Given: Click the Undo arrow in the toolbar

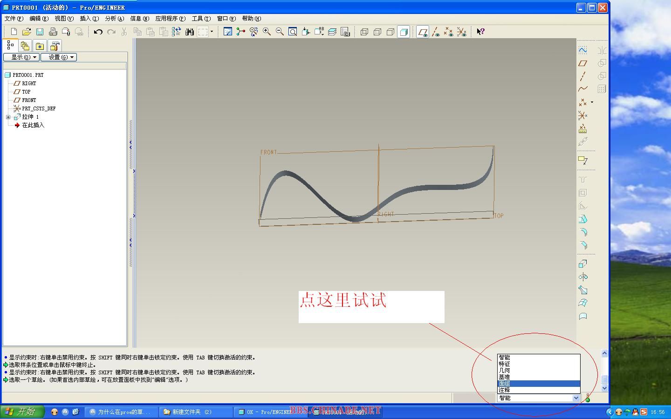Looking at the screenshot, I should (x=98, y=32).
